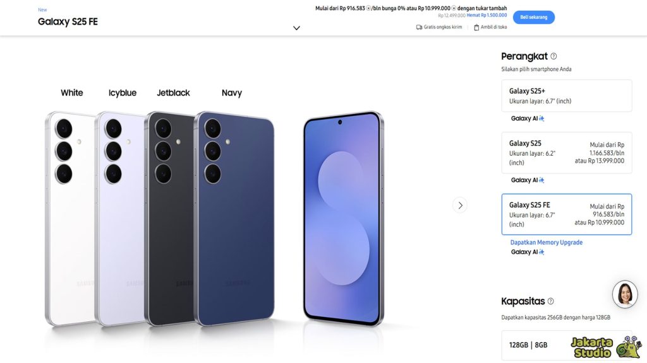Click the free shipping truck icon
The width and height of the screenshot is (647, 363).
pos(420,27)
